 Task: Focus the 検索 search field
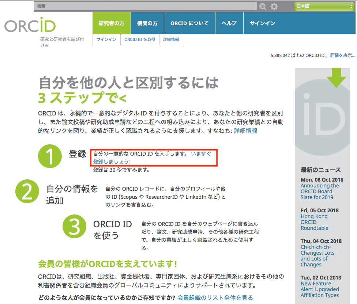(145, 6)
